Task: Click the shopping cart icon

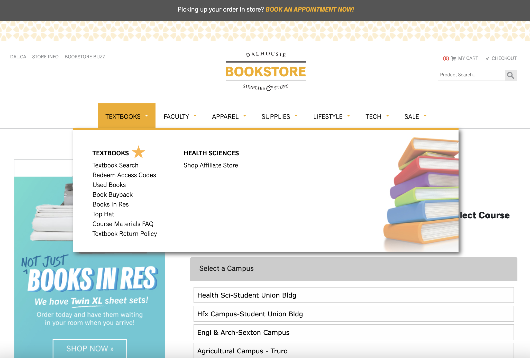Action: (x=454, y=59)
